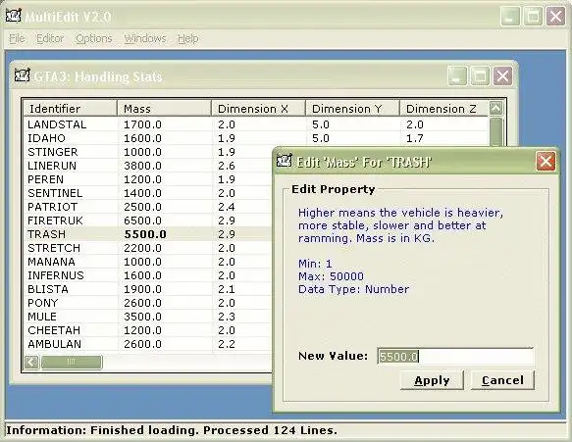
Task: Apply the new mass value
Action: pos(432,380)
